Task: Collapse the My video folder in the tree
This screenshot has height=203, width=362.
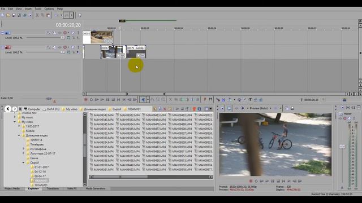Action: [15, 122]
